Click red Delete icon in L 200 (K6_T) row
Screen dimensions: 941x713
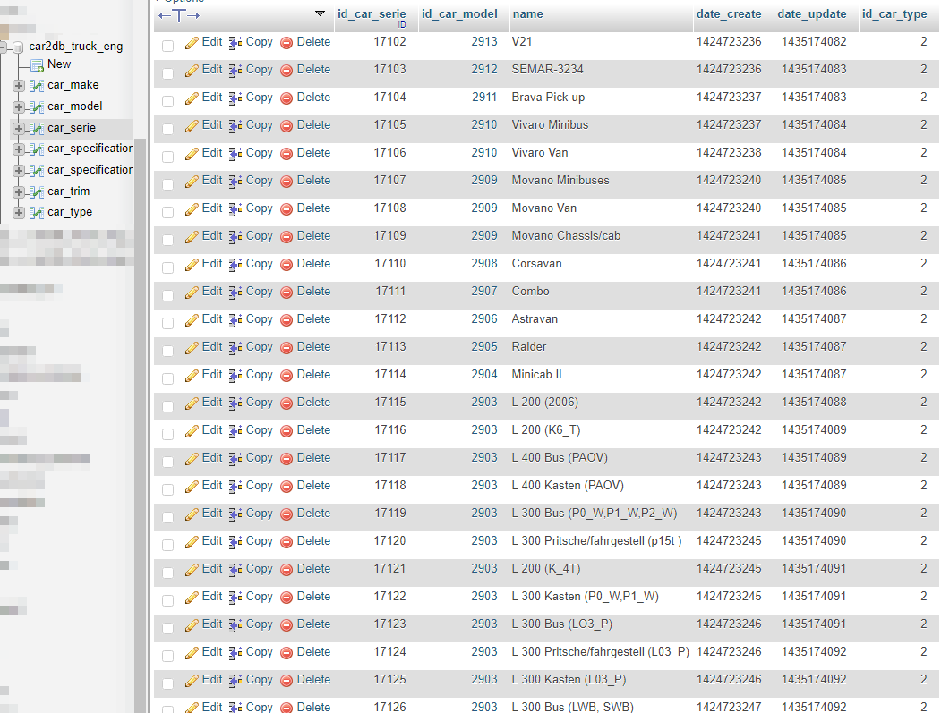point(287,431)
